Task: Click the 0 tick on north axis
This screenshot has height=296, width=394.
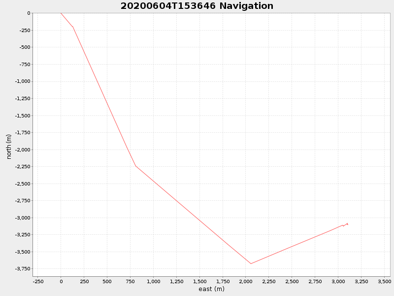Action: click(29, 13)
